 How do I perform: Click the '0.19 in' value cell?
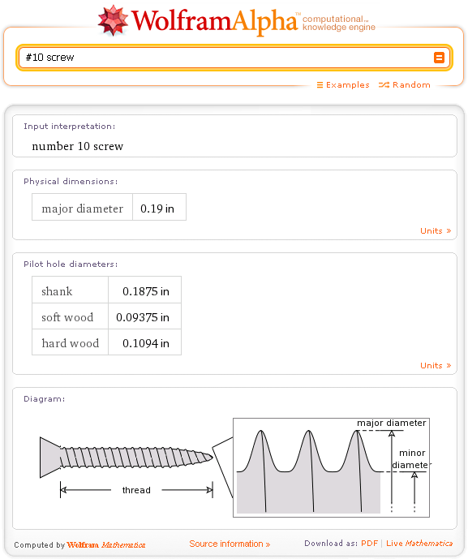(x=159, y=207)
